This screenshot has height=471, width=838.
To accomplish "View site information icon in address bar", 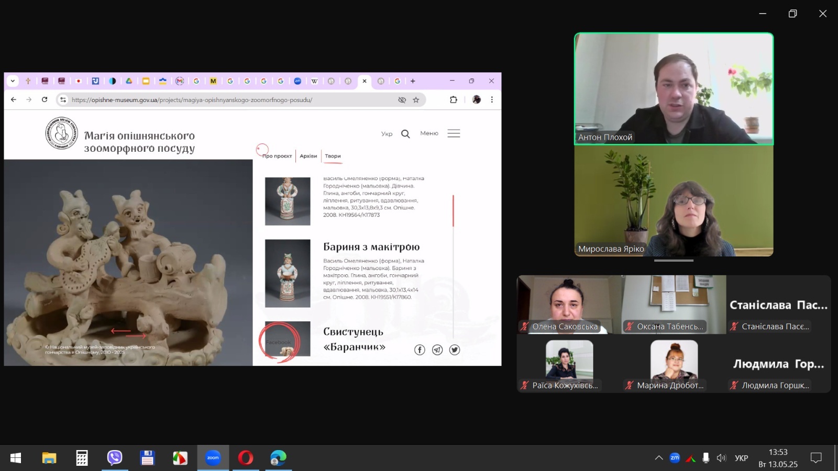I will click(x=63, y=99).
